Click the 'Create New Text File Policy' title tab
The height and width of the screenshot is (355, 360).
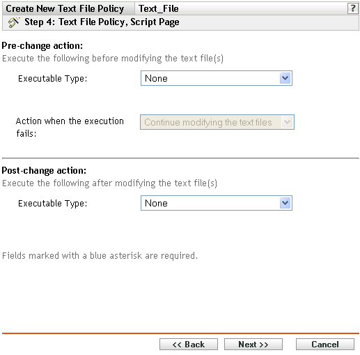pyautogui.click(x=65, y=8)
